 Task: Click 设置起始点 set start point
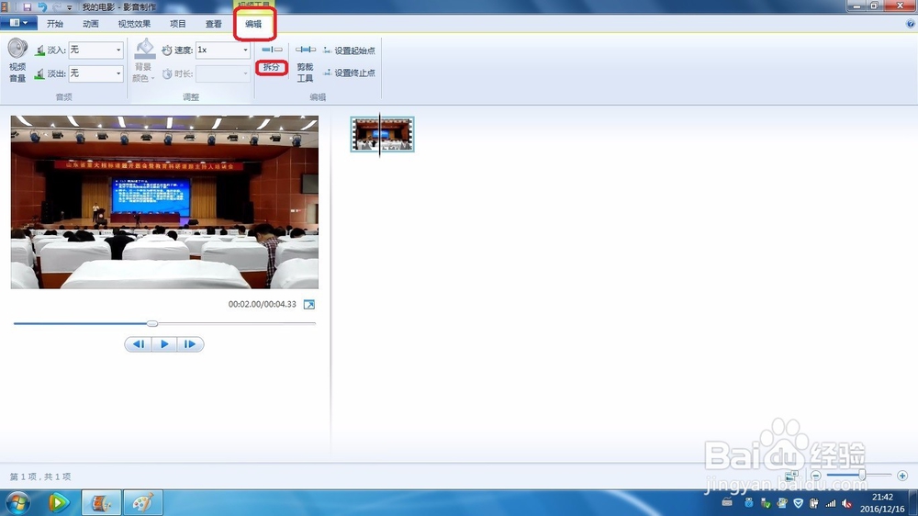coord(349,50)
